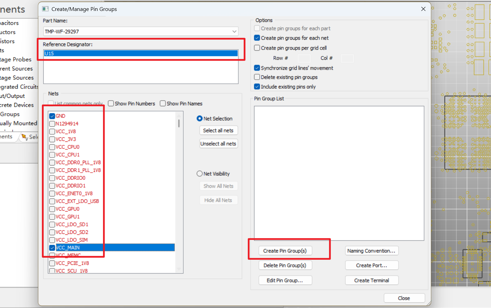Tick the VCC_ENET0_1V8 net

point(52,193)
